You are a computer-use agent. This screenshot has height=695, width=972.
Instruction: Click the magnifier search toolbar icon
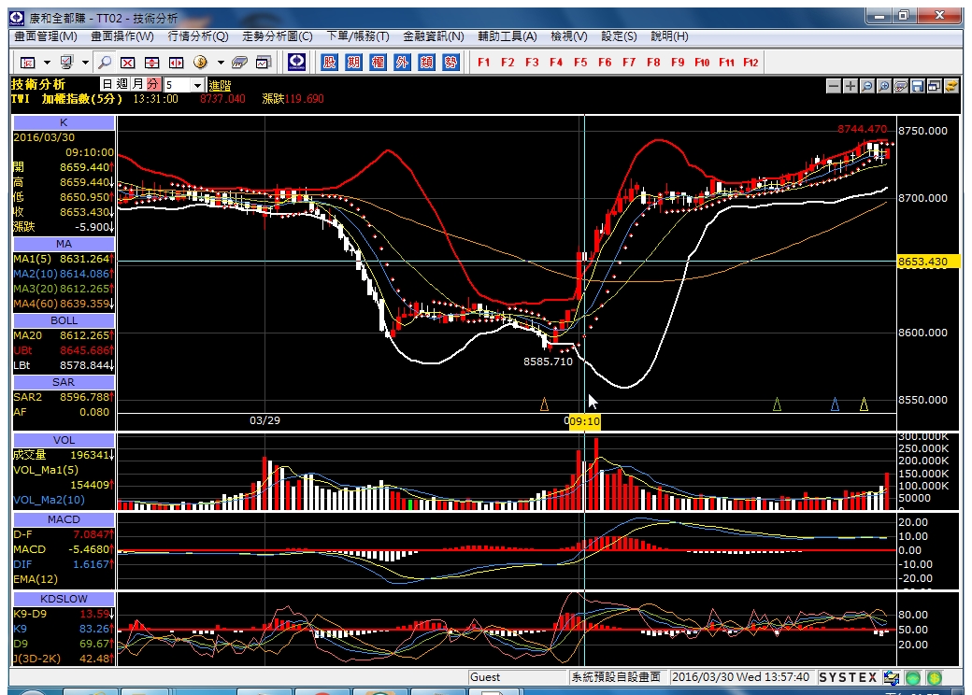tap(105, 62)
